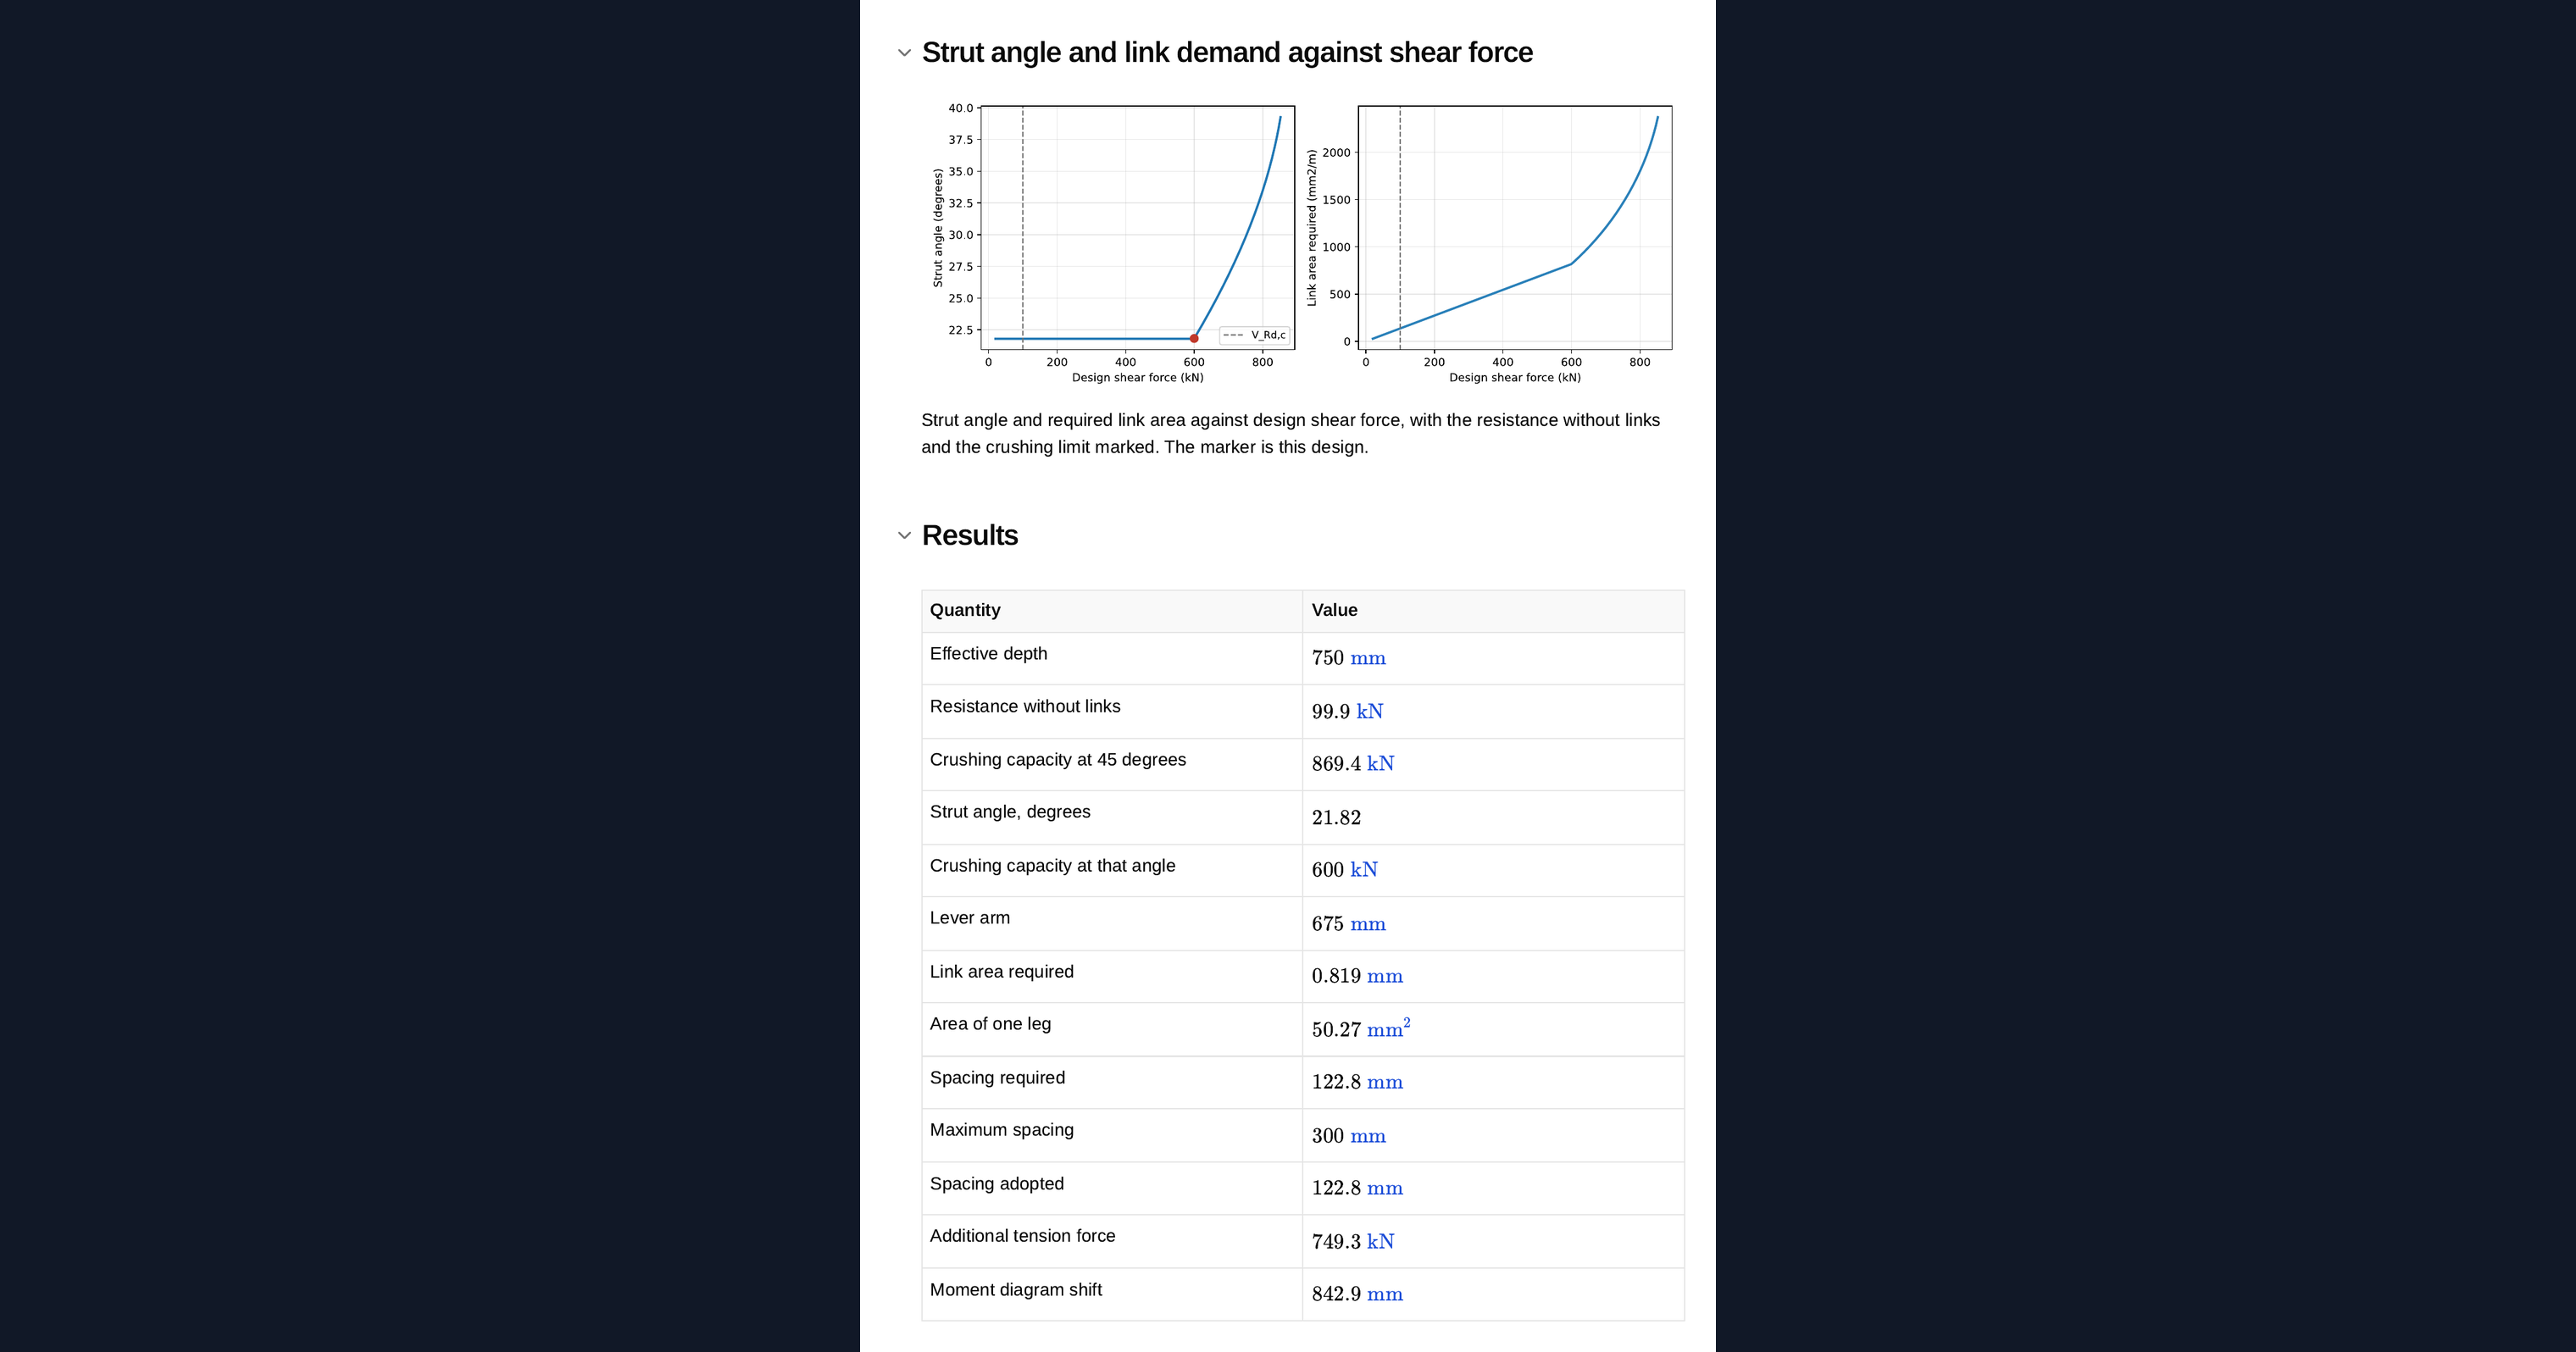Viewport: 2576px width, 1352px height.
Task: Select the Lever arm 675 mm value
Action: (x=1348, y=924)
